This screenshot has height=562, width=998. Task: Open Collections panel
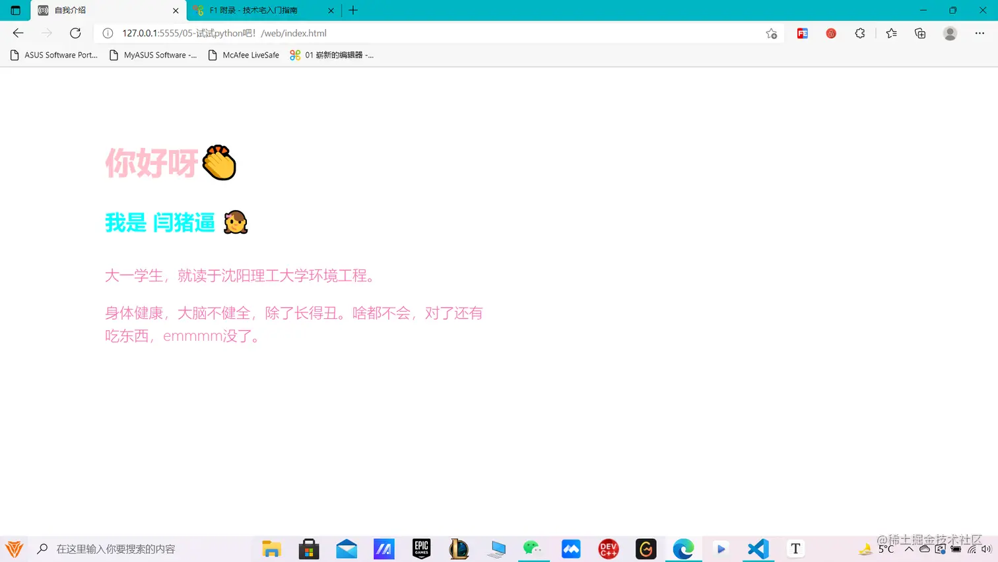(920, 33)
